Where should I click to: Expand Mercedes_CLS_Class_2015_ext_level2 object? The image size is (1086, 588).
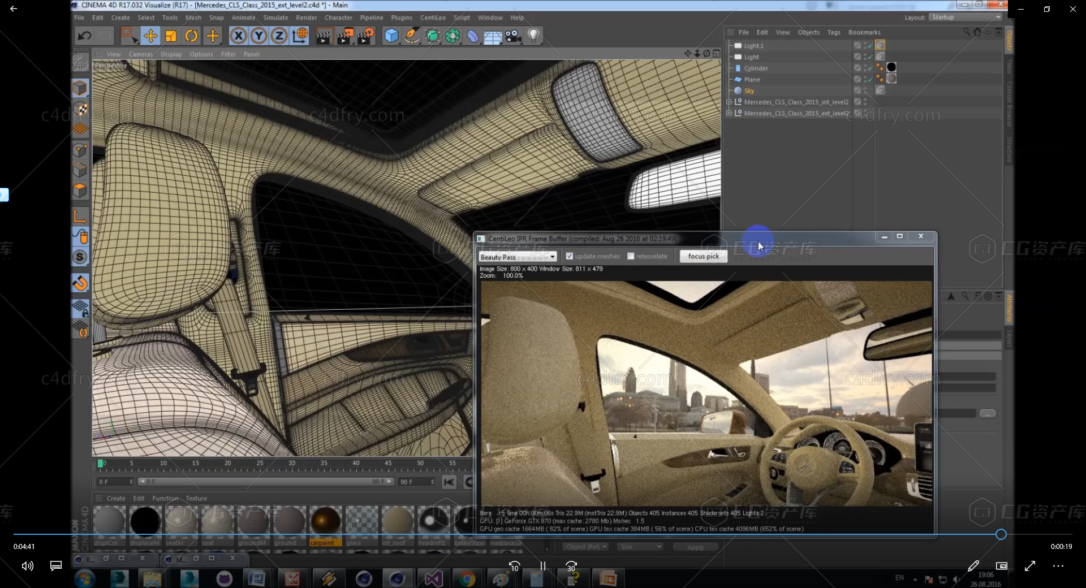coord(729,114)
